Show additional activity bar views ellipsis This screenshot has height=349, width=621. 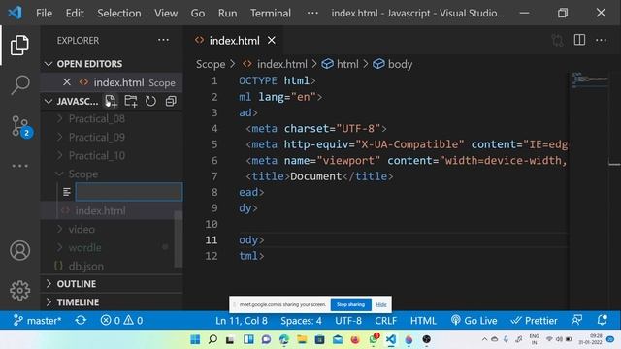[19, 166]
